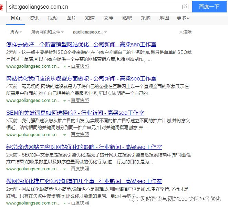Image resolution: width=228 pixels, height=209 pixels.
Task: Expand URL arrow under 做网站优化推广 result
Action: [x=64, y=203]
